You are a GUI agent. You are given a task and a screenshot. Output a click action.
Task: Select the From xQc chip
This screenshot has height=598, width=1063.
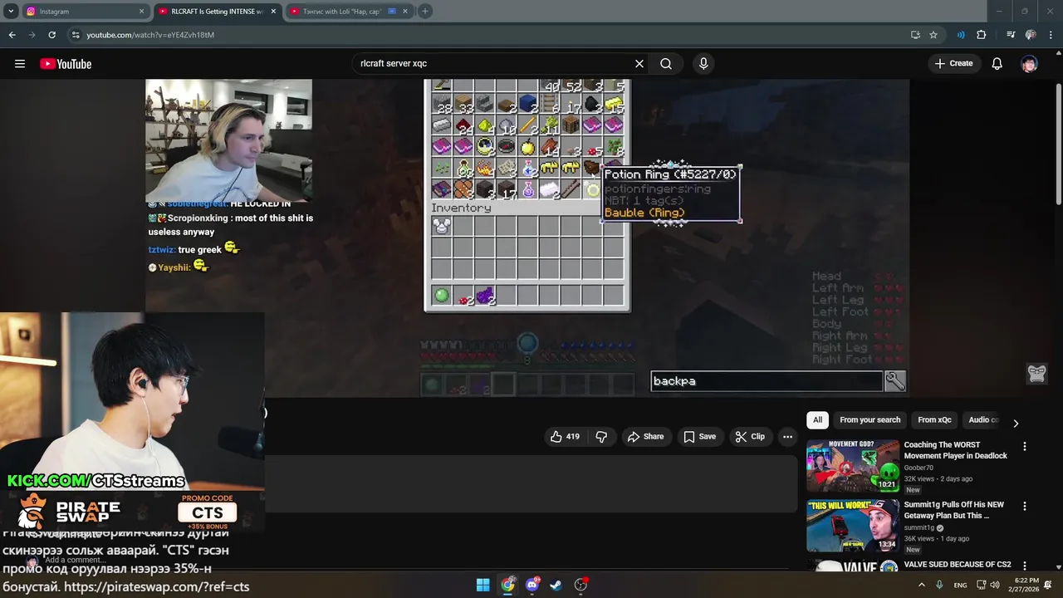(x=934, y=420)
